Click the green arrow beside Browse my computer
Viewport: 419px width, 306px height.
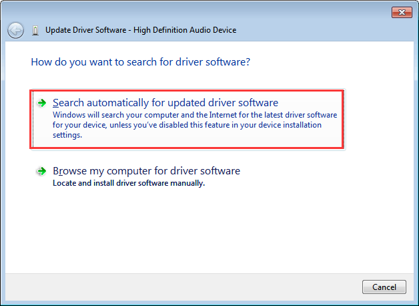[x=42, y=171]
